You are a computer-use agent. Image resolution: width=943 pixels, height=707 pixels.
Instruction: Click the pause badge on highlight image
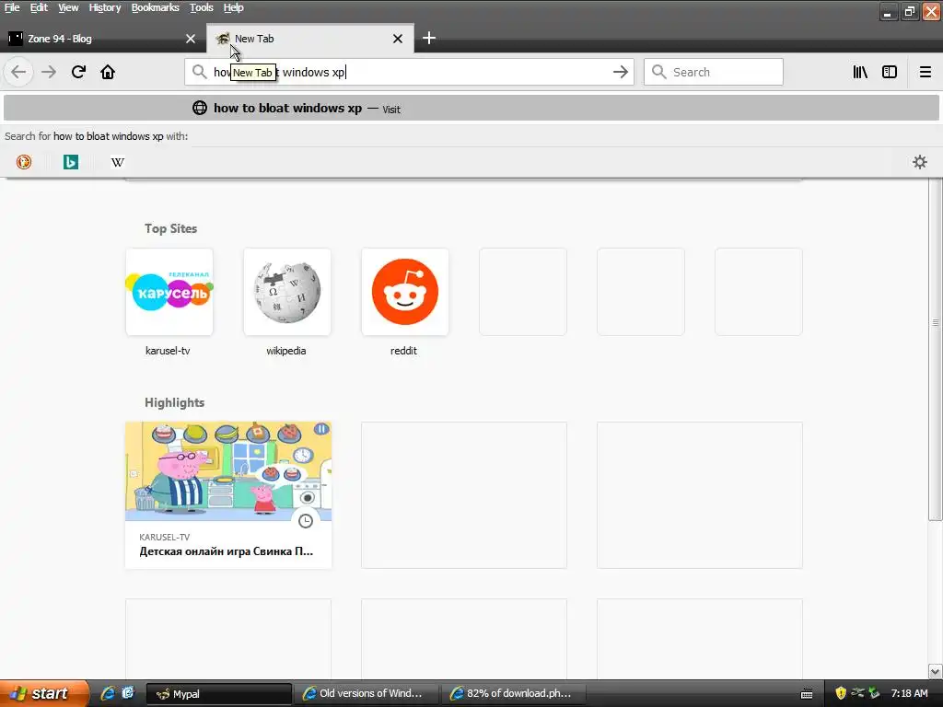pyautogui.click(x=321, y=429)
